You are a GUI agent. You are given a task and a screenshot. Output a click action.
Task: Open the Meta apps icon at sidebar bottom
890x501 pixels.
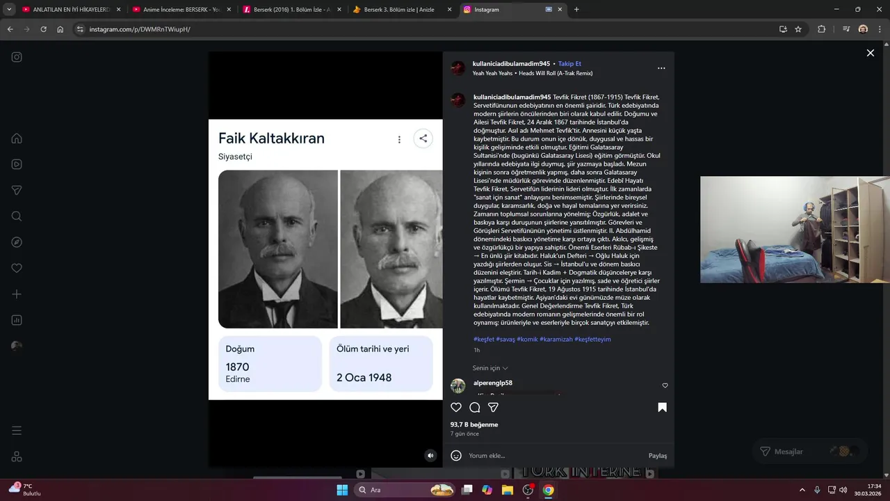click(17, 456)
